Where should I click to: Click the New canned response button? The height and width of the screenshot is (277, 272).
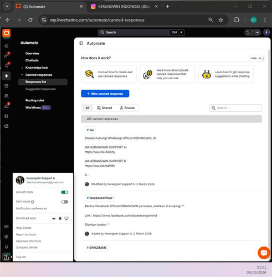pos(105,94)
